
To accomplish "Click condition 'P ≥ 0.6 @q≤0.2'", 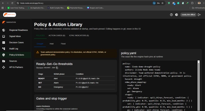I will click(x=82, y=87).
